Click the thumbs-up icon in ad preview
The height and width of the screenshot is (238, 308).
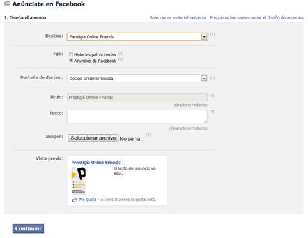(74, 200)
